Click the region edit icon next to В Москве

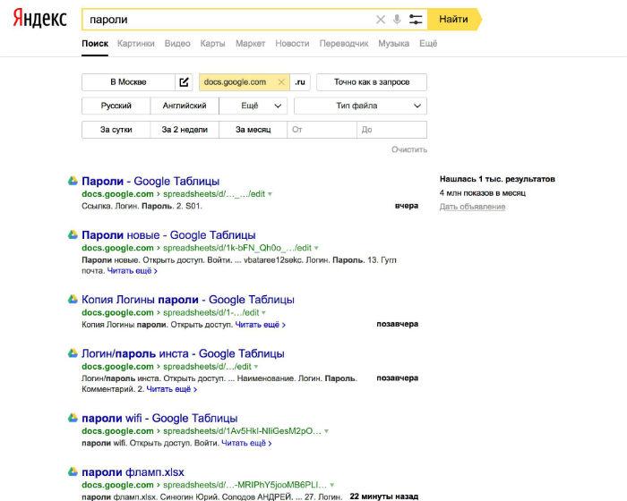click(185, 82)
